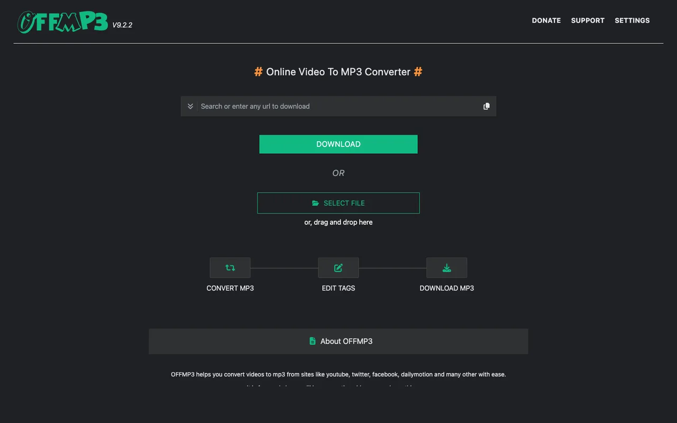The image size is (677, 423).
Task: Click the document icon next to About OFFMP3
Action: pos(313,341)
